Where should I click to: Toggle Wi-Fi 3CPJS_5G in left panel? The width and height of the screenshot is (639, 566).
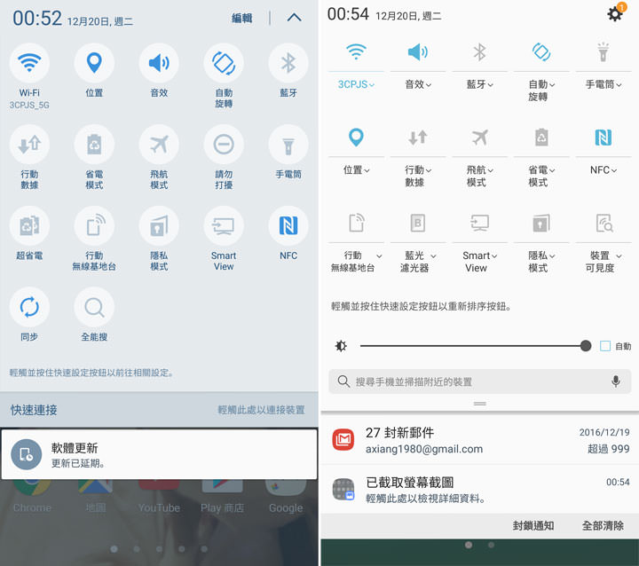29,63
